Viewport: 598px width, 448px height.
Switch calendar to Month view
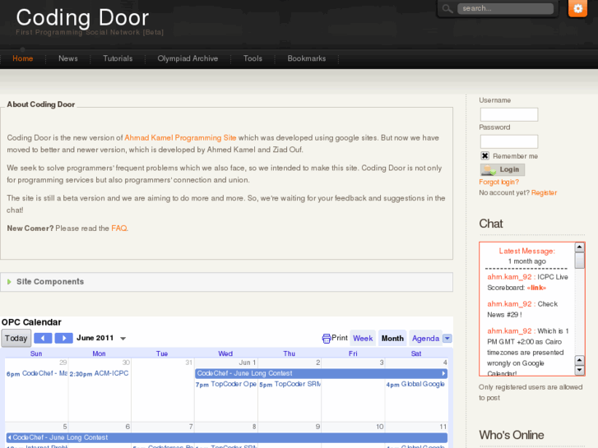392,338
